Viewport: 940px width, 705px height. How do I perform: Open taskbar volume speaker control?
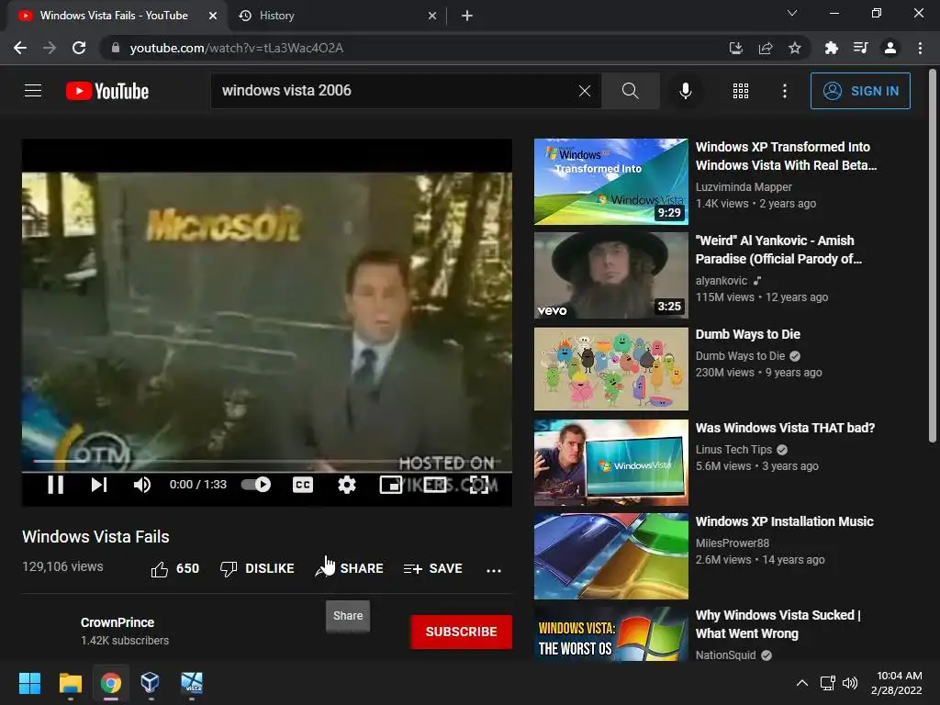click(849, 683)
